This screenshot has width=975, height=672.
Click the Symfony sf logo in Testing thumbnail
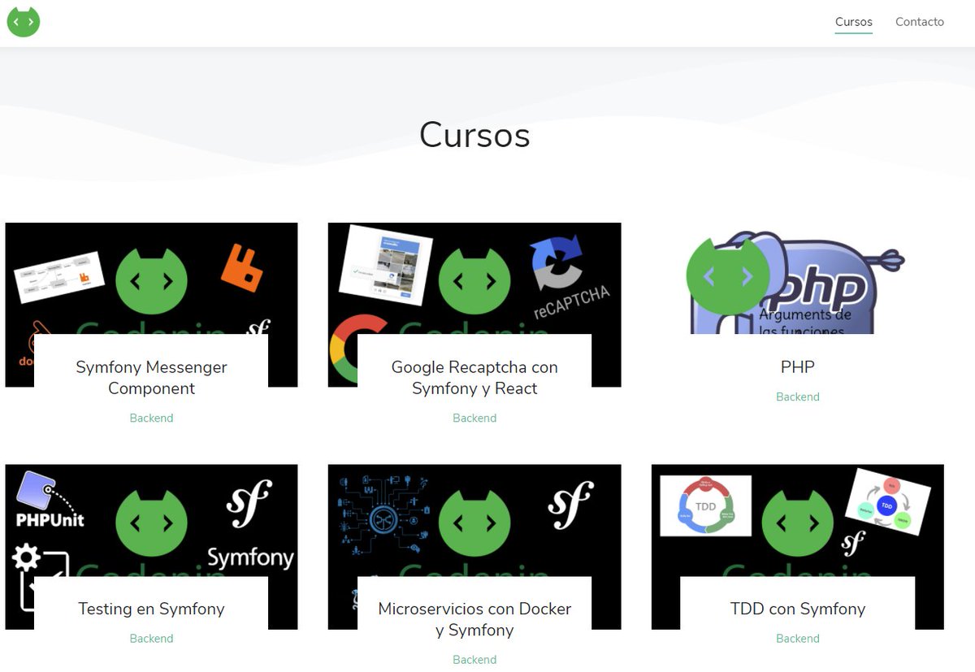[249, 503]
